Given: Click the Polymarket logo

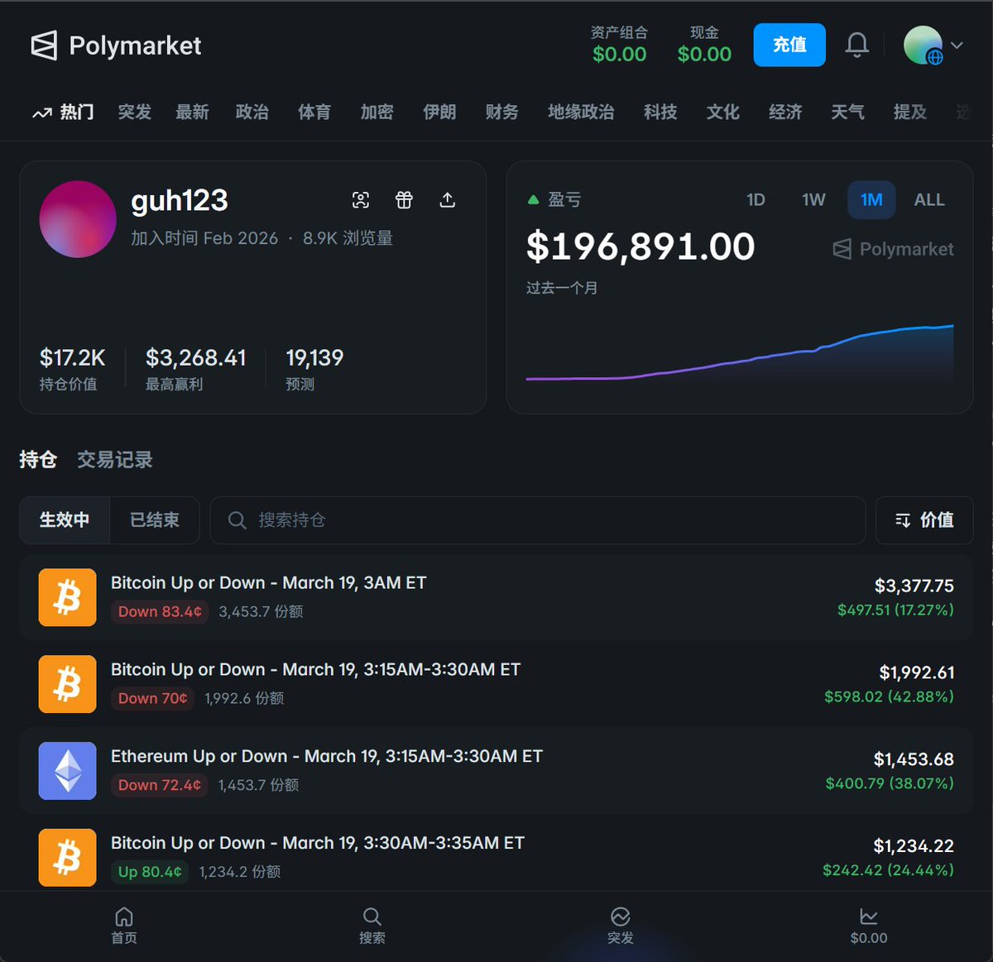Looking at the screenshot, I should point(116,45).
